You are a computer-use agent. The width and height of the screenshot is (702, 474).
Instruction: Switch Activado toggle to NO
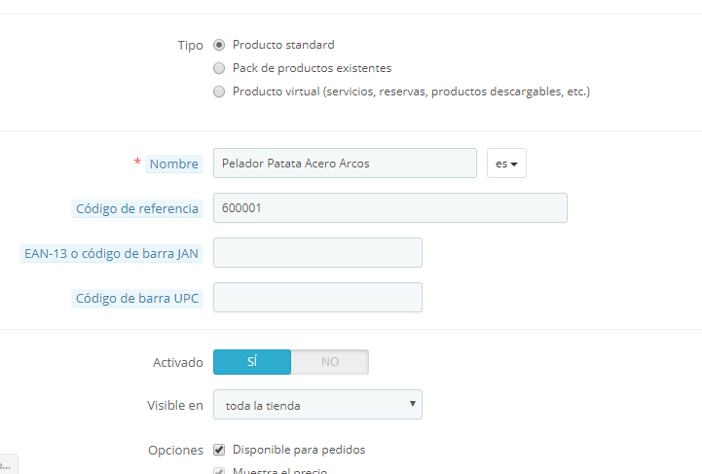tap(330, 362)
